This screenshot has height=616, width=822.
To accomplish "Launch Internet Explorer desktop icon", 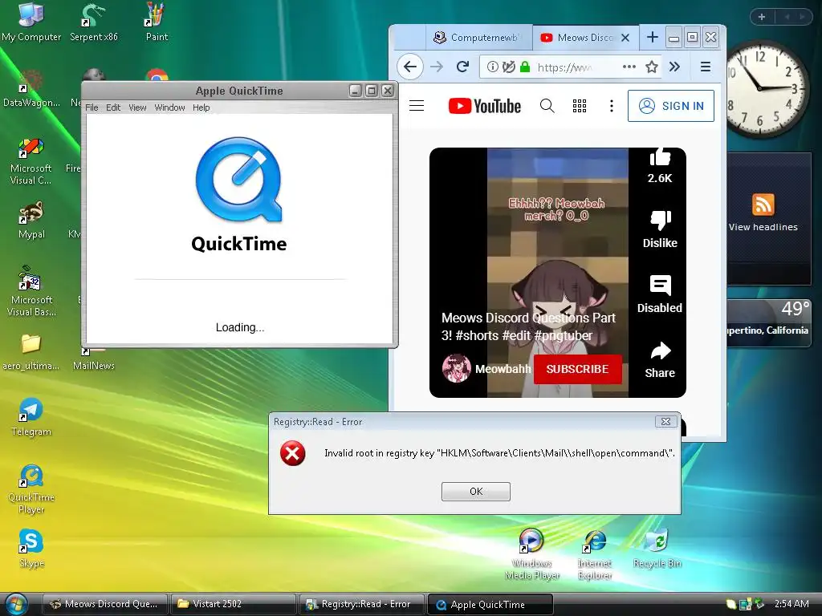I will (595, 553).
